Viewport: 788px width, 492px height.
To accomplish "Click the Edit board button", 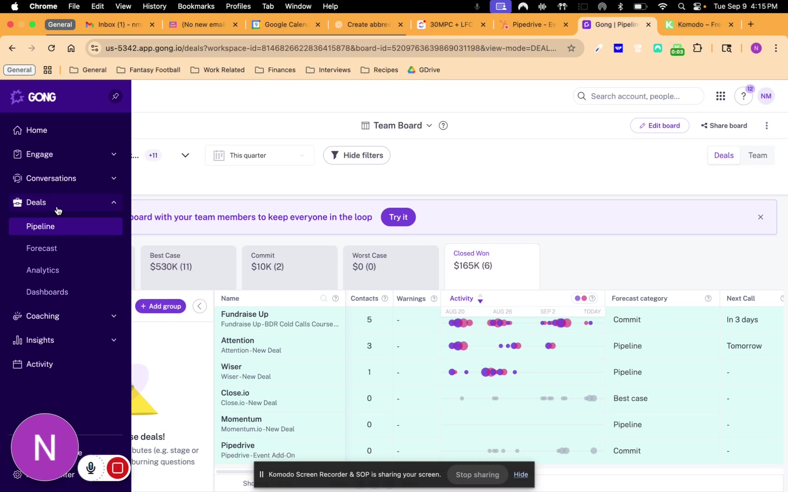I will pyautogui.click(x=659, y=125).
